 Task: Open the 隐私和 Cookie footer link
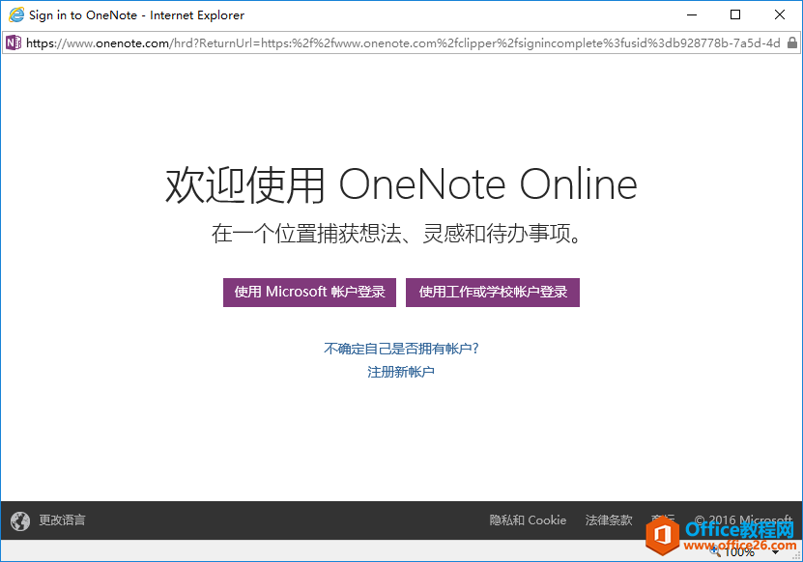tap(528, 520)
